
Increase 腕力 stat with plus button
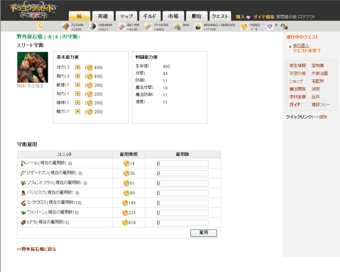click(78, 76)
